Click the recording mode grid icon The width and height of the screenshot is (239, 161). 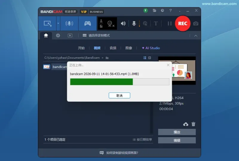[x=85, y=35]
